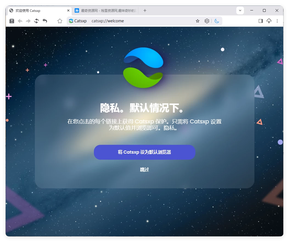Click the upload-box icon at toolbar's far left
289x242 pixels.
coord(11,21)
